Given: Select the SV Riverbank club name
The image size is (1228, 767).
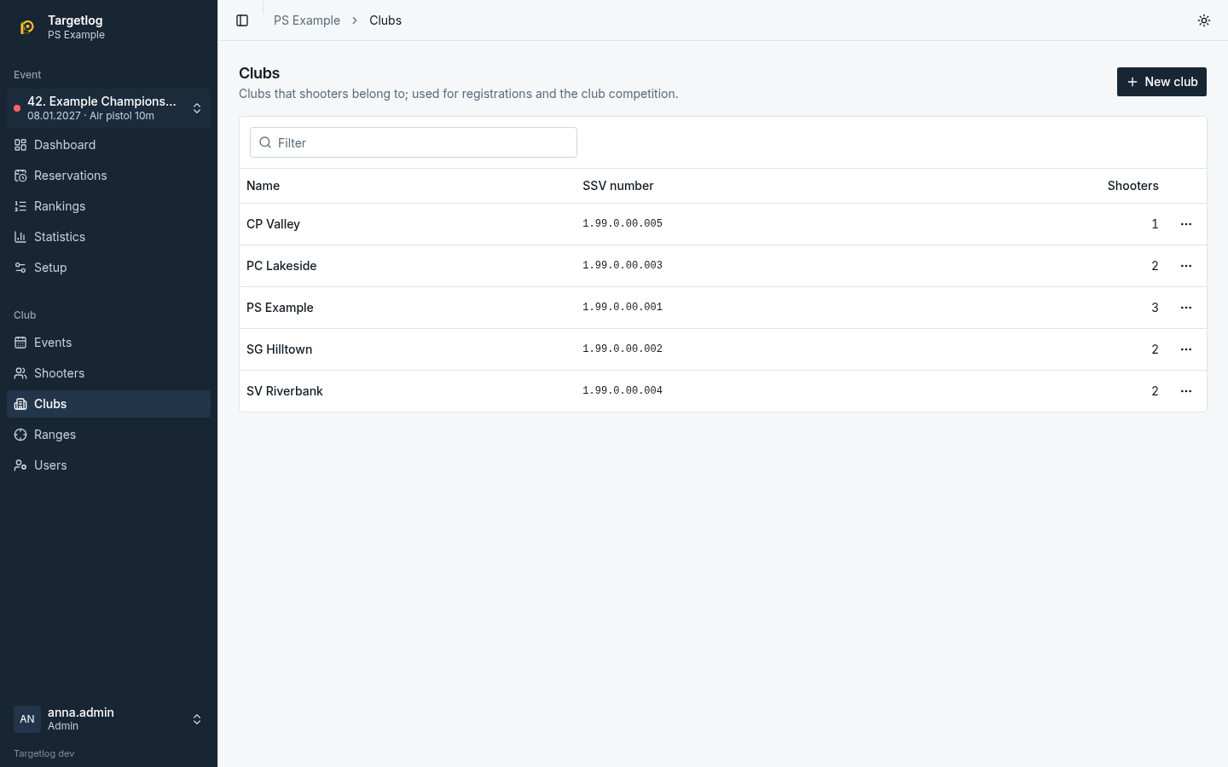Looking at the screenshot, I should pos(285,391).
